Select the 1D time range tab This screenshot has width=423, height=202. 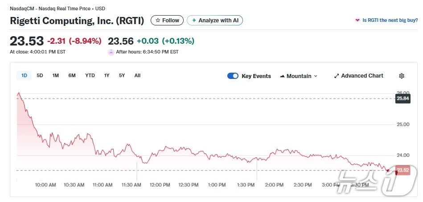tap(24, 75)
